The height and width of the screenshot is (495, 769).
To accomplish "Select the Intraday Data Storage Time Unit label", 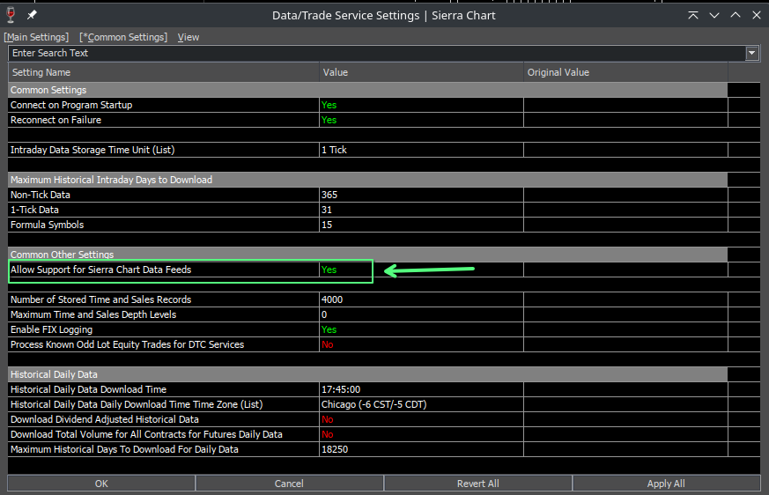I will (x=92, y=150).
